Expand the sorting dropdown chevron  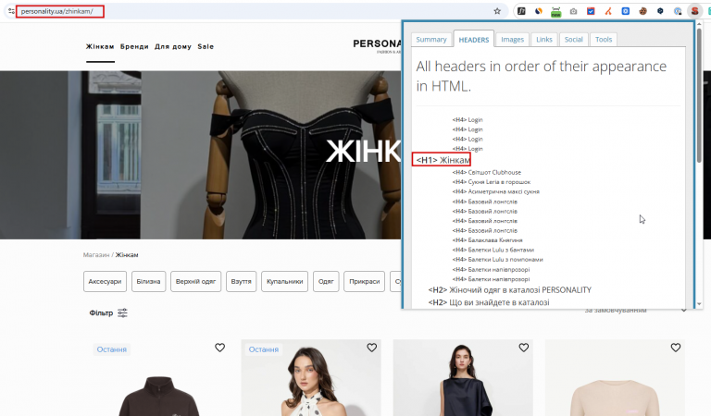pos(684,311)
